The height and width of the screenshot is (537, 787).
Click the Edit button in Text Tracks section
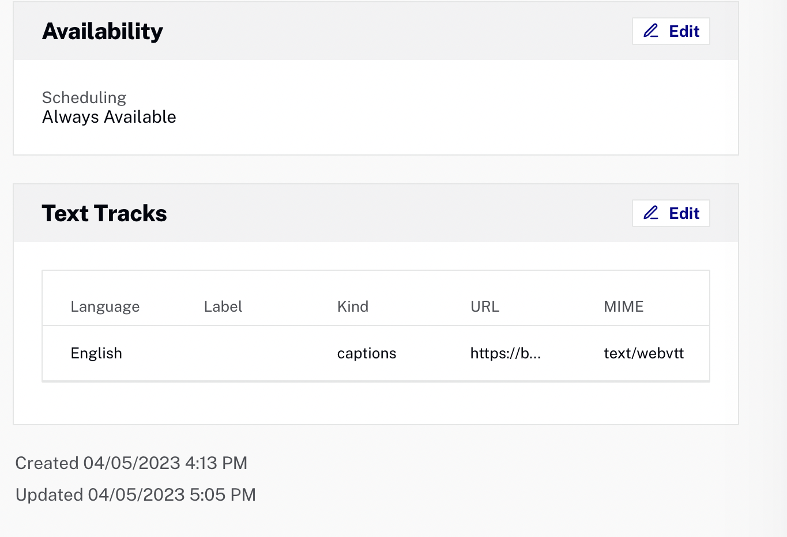point(671,213)
